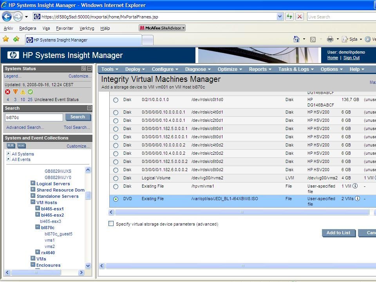Select radio for Existing File /hpvm/vms1
376x282 pixels.
pos(116,186)
